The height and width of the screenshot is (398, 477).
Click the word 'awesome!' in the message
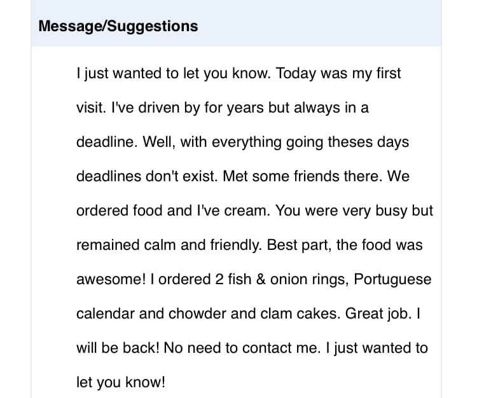[111, 279]
